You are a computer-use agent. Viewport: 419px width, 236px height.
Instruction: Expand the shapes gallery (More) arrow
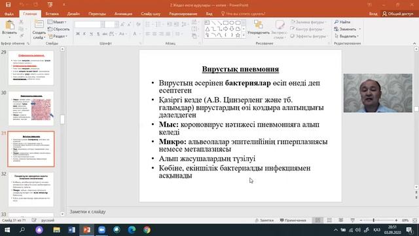pyautogui.click(x=244, y=35)
